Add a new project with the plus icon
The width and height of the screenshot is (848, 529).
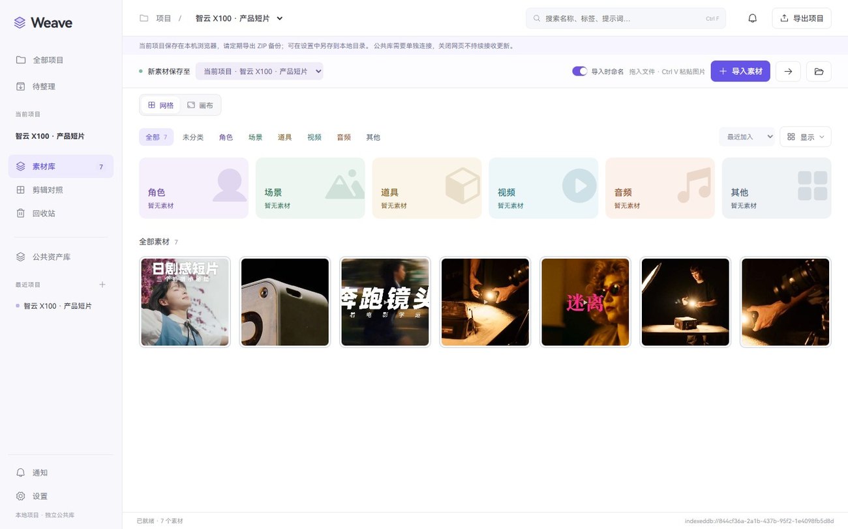coord(102,285)
